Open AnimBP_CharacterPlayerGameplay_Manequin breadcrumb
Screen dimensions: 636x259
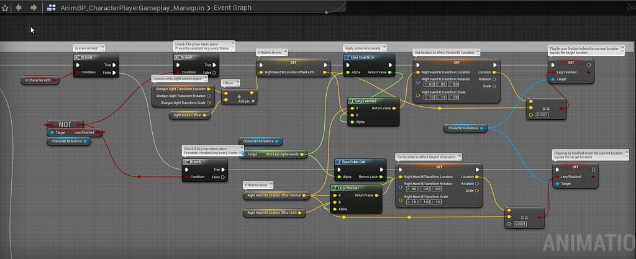point(132,7)
